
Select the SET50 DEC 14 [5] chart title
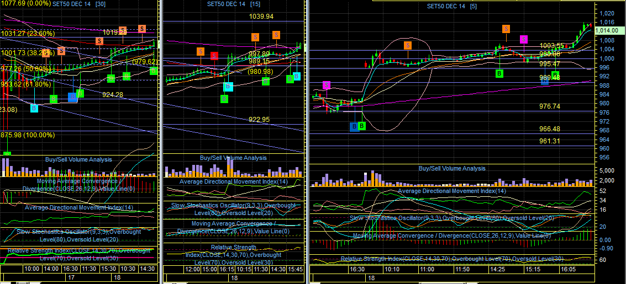tap(452, 6)
